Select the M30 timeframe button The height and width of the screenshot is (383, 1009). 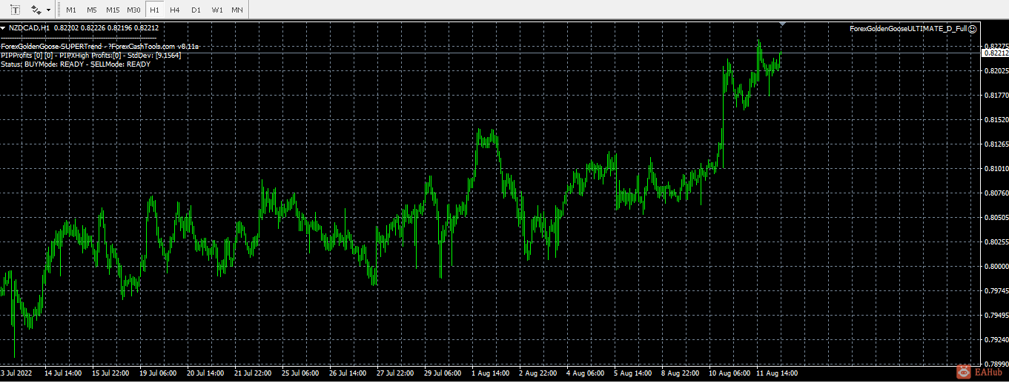pyautogui.click(x=133, y=10)
